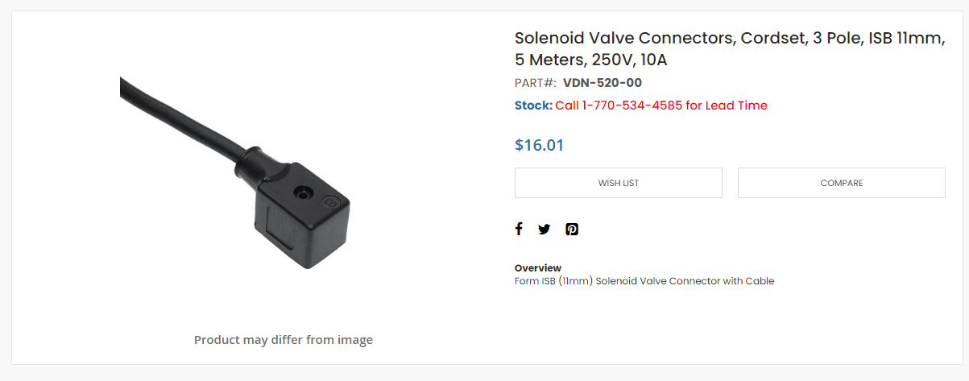The image size is (969, 381).
Task: Click the 1-770-534-4585 phone number
Action: (631, 106)
